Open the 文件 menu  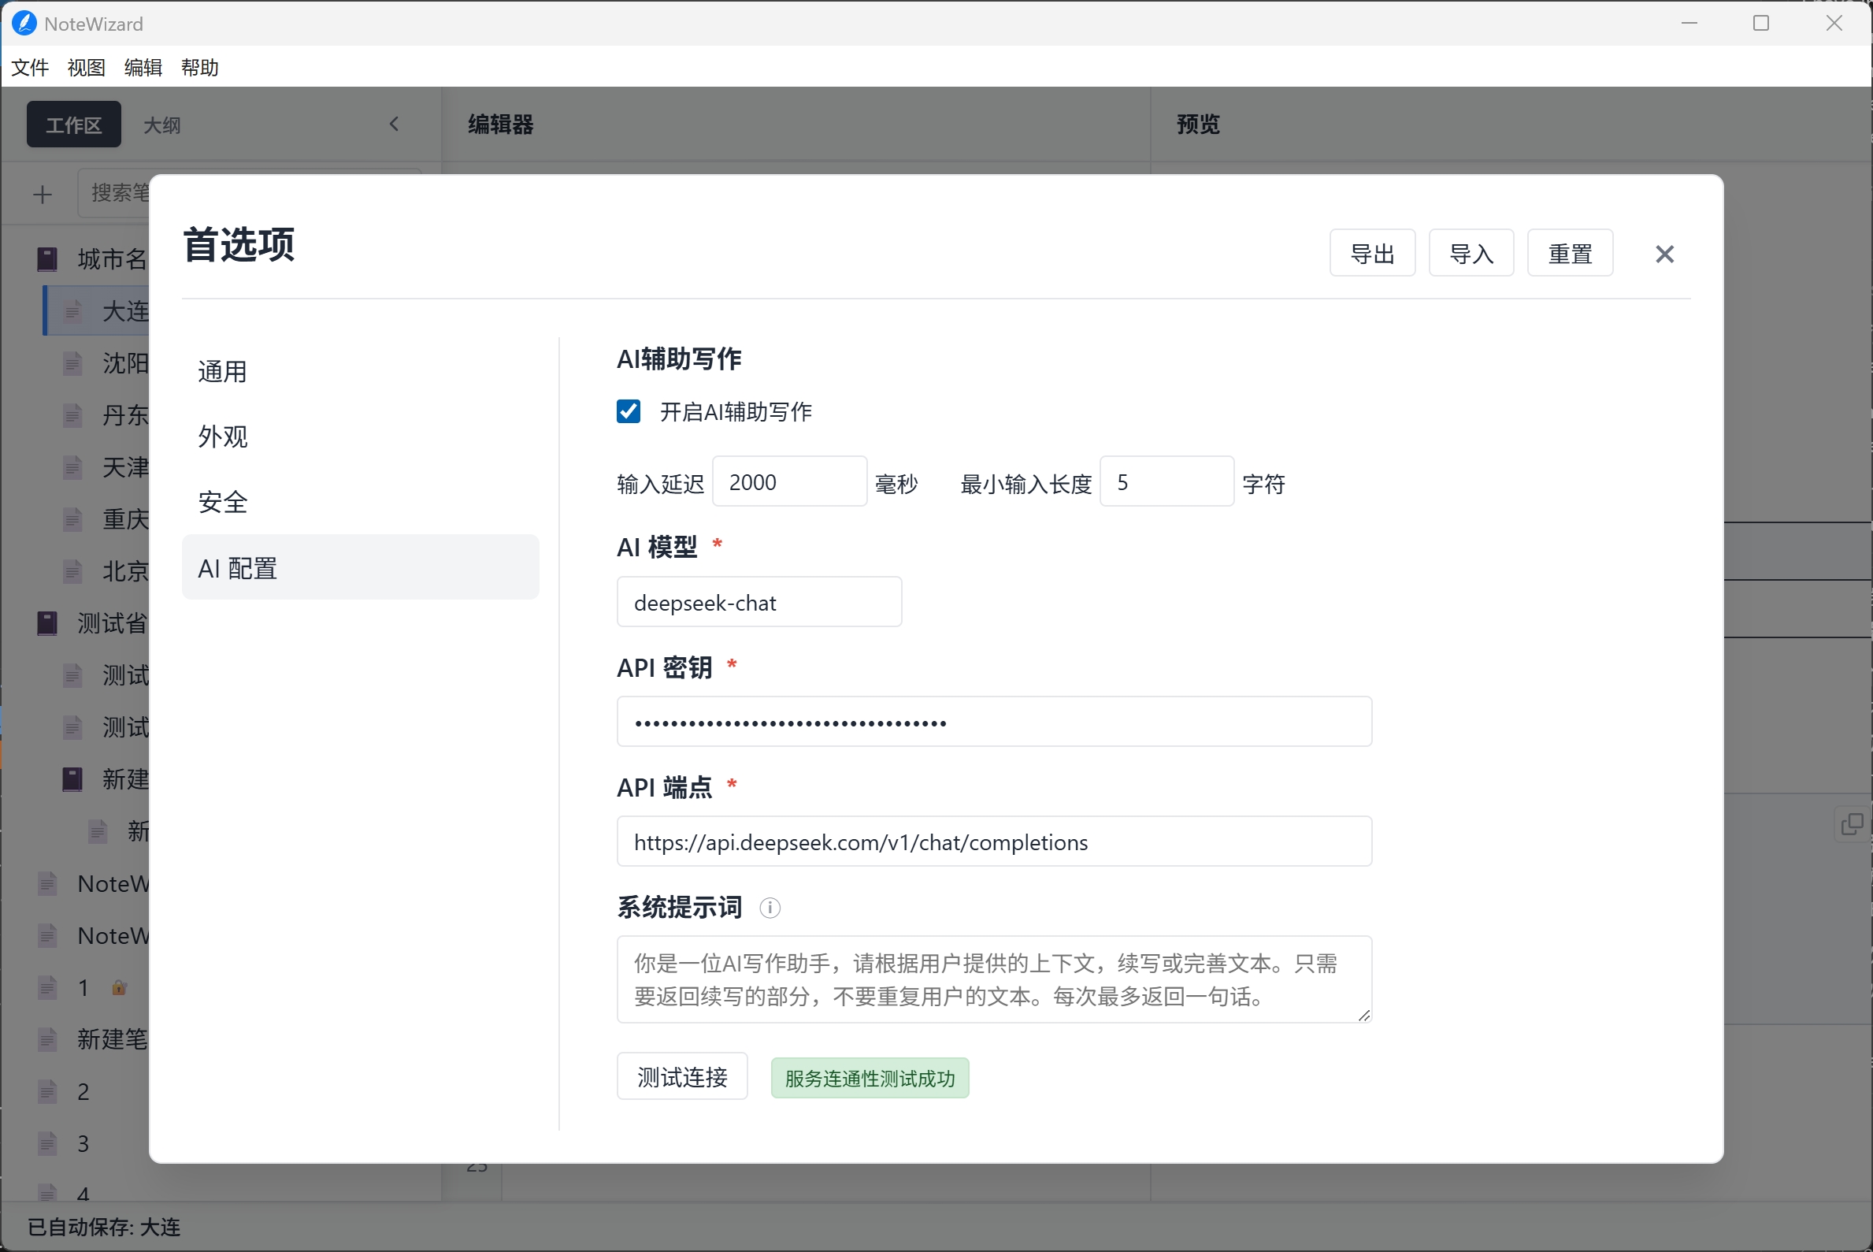(31, 67)
